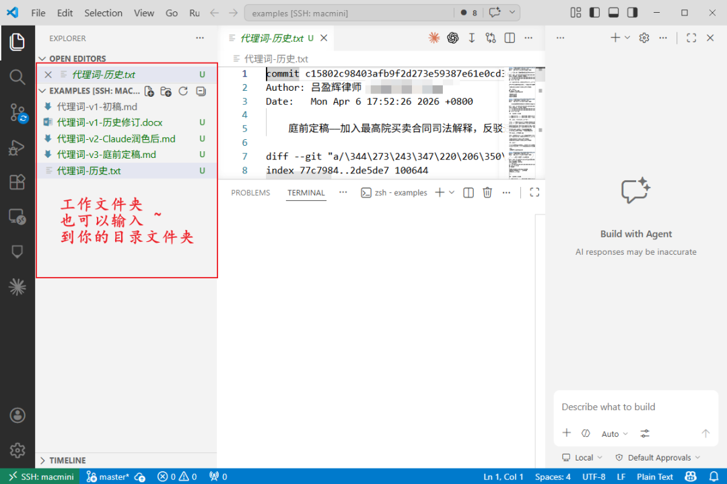Image resolution: width=727 pixels, height=484 pixels.
Task: Open the Go menu
Action: click(x=172, y=13)
